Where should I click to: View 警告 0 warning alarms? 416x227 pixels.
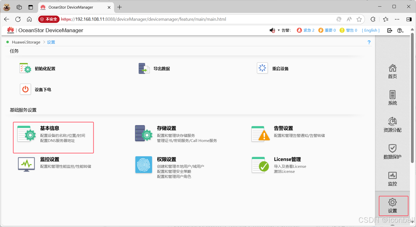point(348,30)
